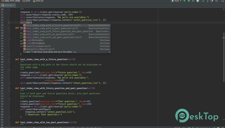Click the VCS commit changes icon
The height and width of the screenshot is (128, 225).
coord(208,1)
